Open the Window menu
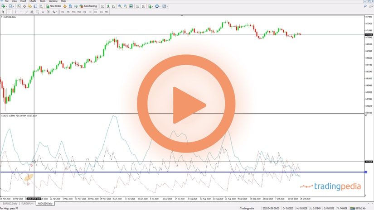 [x=53, y=1]
